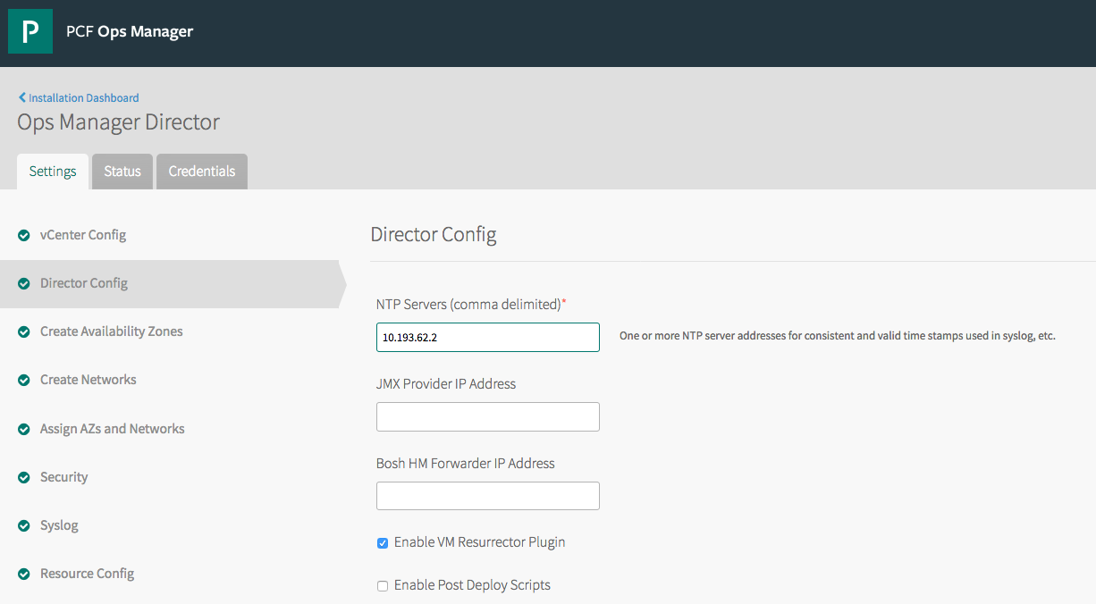This screenshot has height=604, width=1096.
Task: Click the JMX Provider IP Address field
Action: point(487,416)
